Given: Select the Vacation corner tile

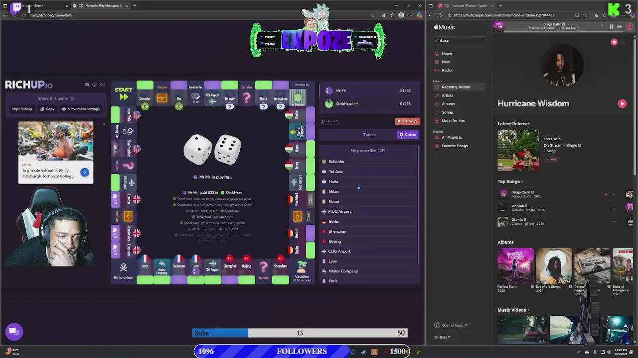Looking at the screenshot, I should pos(302,271).
